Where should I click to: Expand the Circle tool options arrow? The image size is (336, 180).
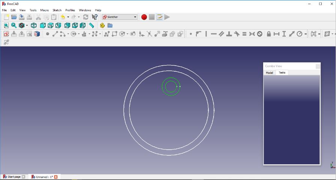tap(78, 34)
